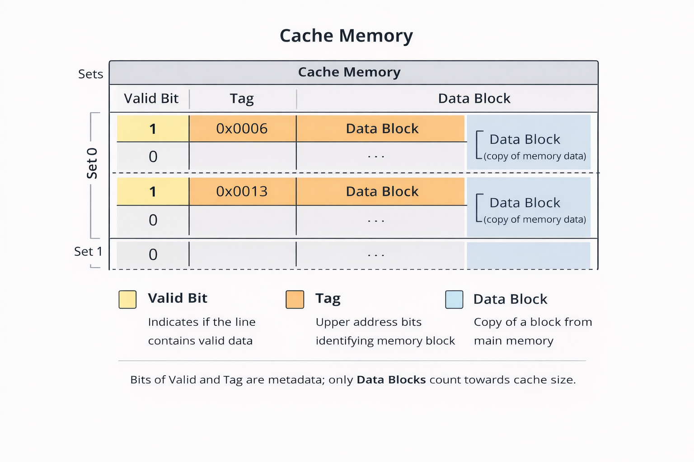
Task: Click the Set 1 label
Action: pyautogui.click(x=88, y=251)
